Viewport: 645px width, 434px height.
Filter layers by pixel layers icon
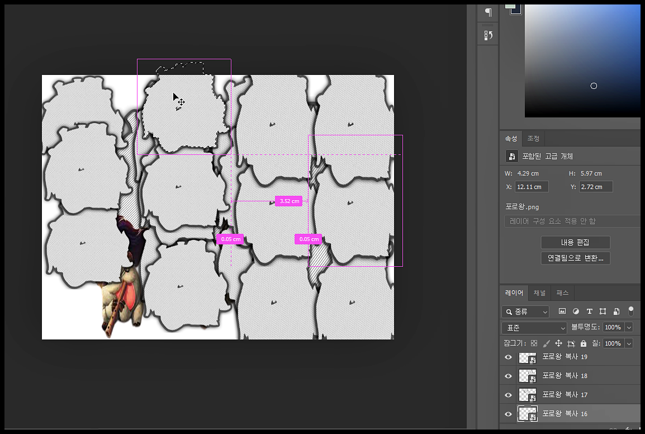562,312
